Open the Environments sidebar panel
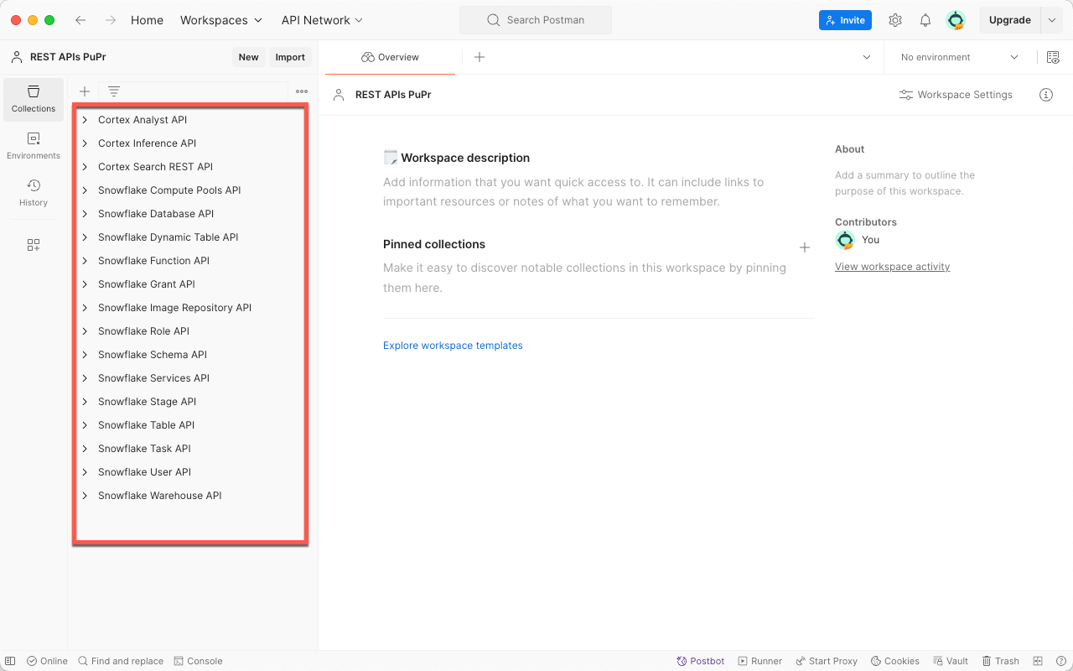 [x=34, y=146]
